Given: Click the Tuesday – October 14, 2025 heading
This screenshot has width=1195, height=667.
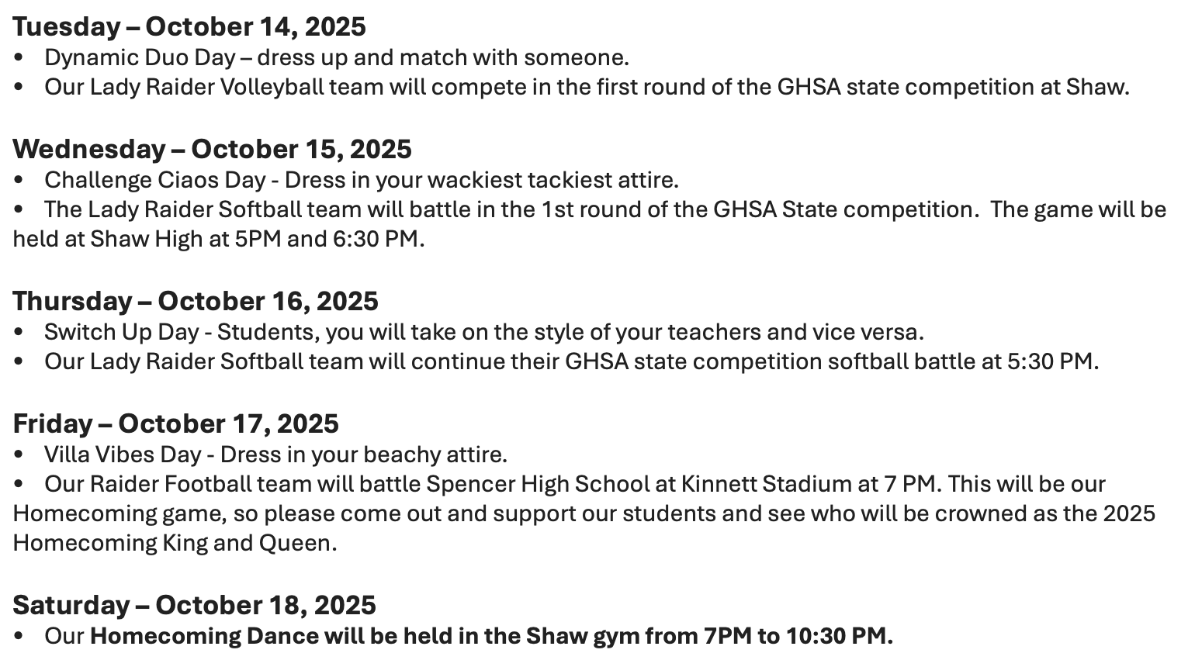Looking at the screenshot, I should click(189, 27).
